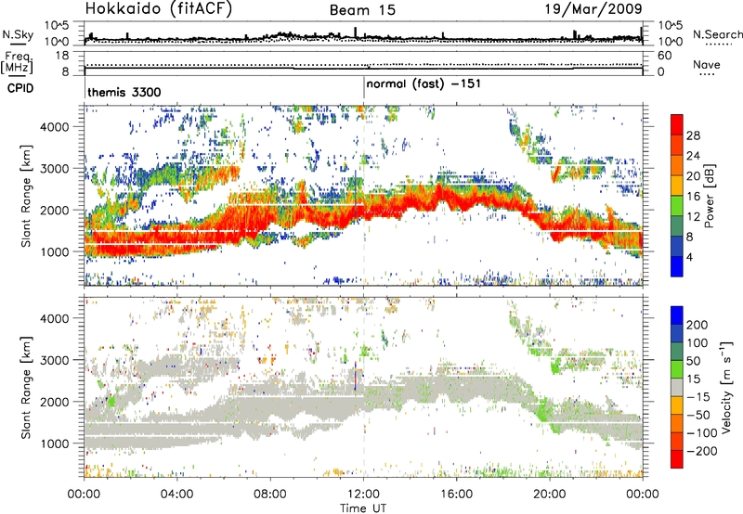743x514 pixels.
Task: Click the '1000' tick in velocity panel
Action: click(54, 443)
